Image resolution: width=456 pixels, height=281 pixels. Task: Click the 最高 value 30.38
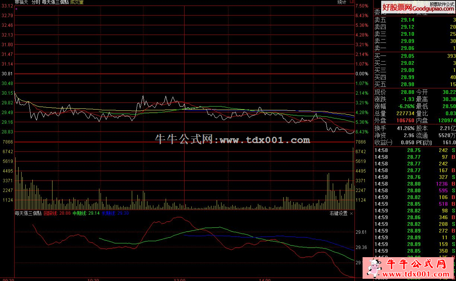pyautogui.click(x=449, y=99)
